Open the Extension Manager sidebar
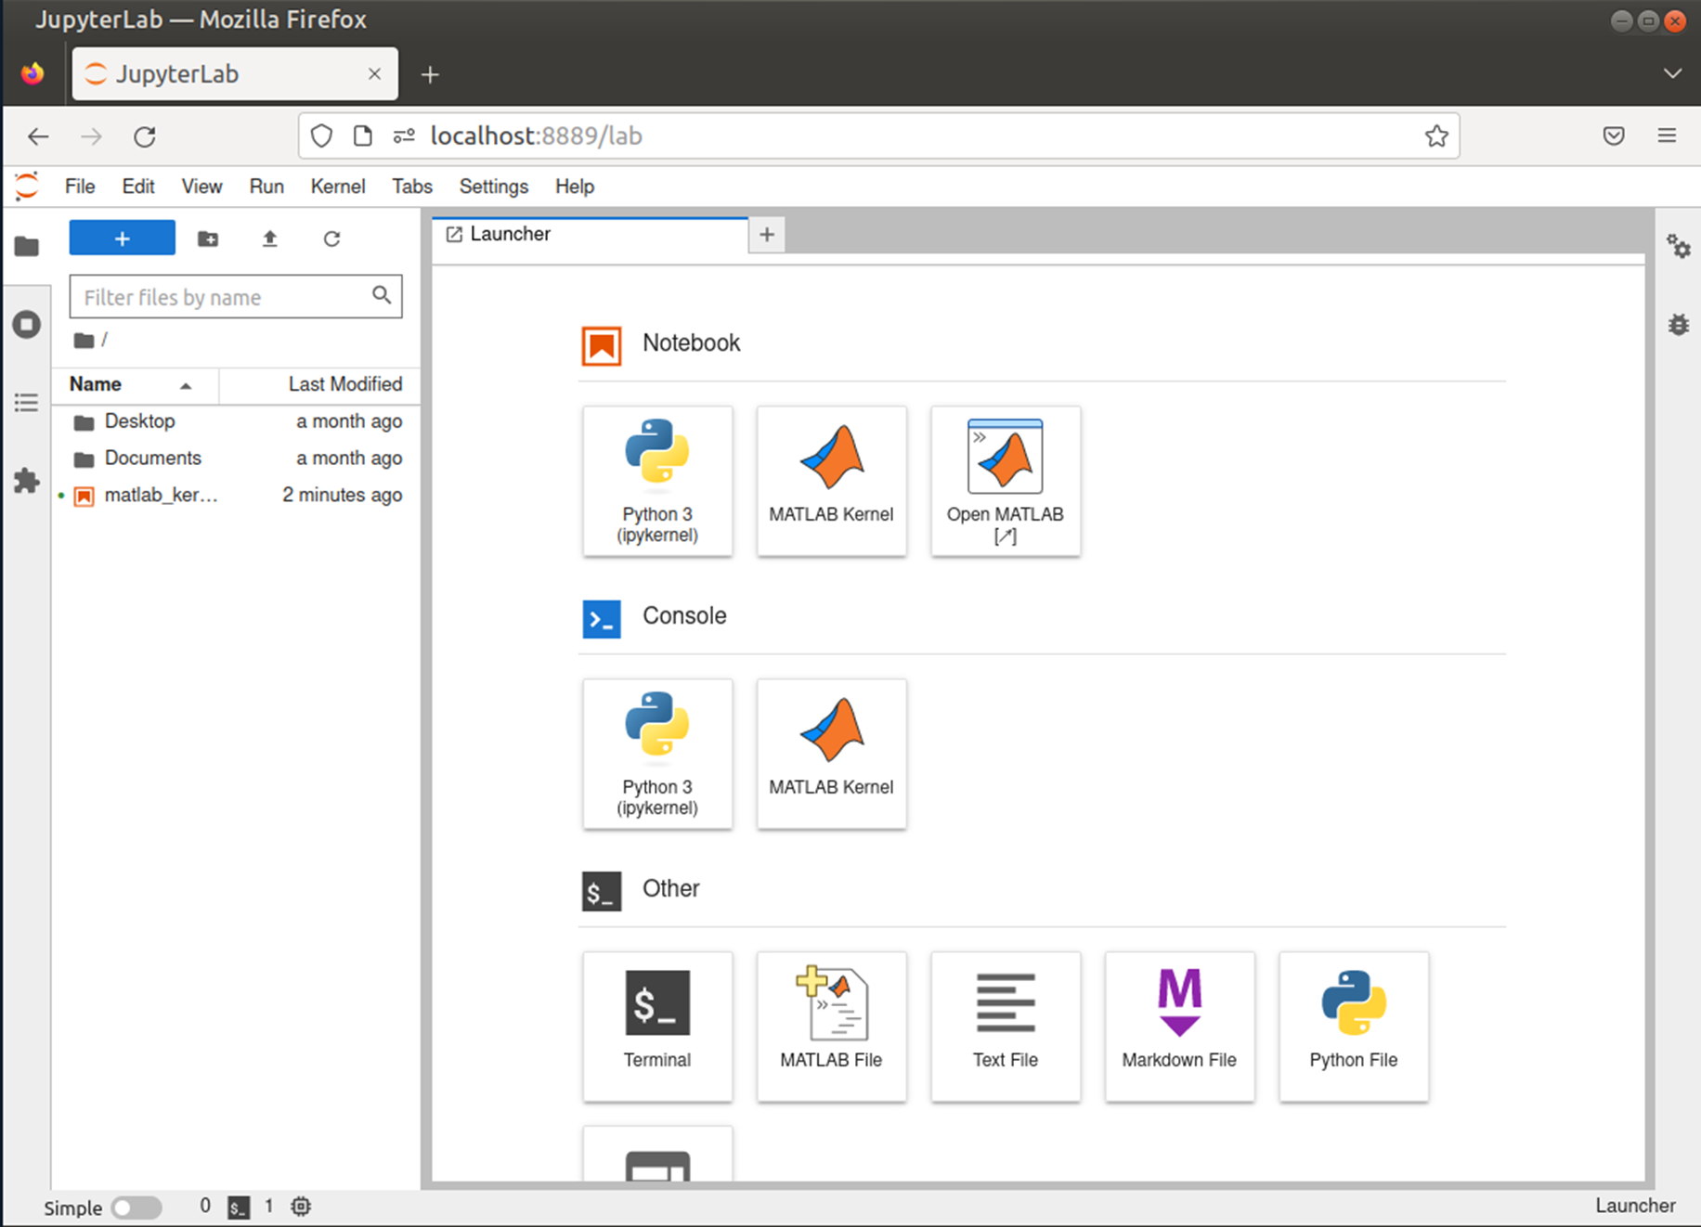The image size is (1701, 1227). click(27, 481)
